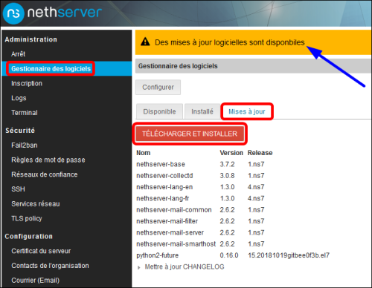The width and height of the screenshot is (372, 288).
Task: Switch to the Installé tab
Action: [202, 111]
